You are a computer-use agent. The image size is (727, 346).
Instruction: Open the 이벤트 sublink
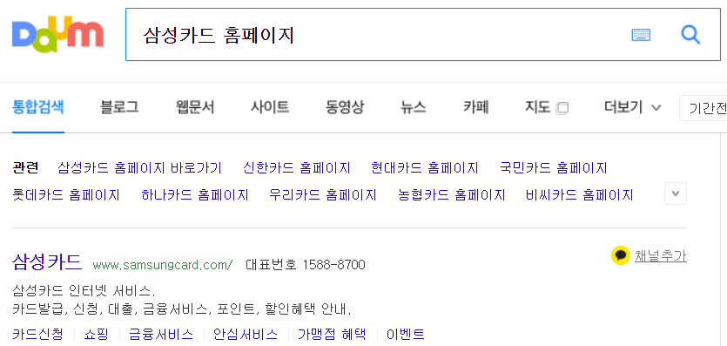(406, 334)
